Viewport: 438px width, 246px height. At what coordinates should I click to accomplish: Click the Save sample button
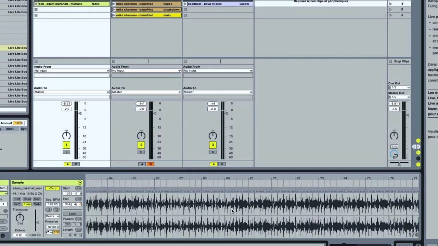pos(27,199)
